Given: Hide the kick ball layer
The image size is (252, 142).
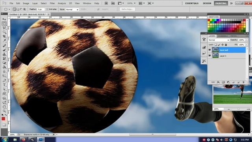Looking at the screenshot, I should tap(209, 50).
